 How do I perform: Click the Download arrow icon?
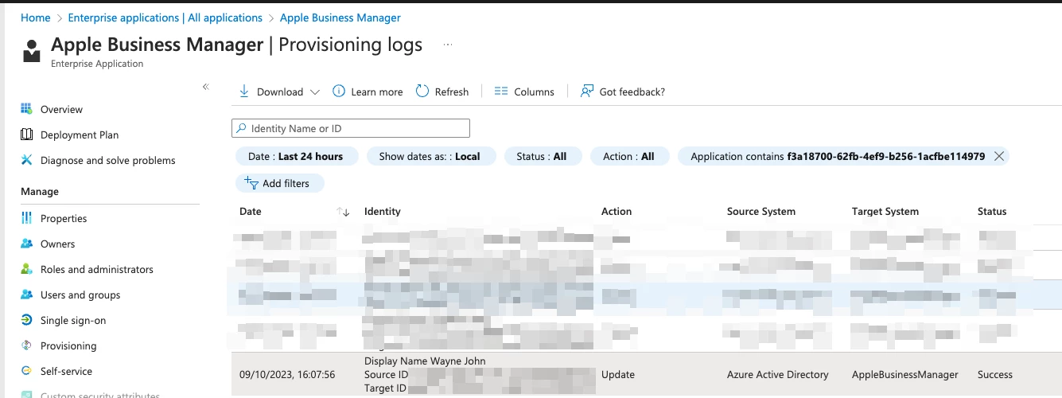[244, 92]
